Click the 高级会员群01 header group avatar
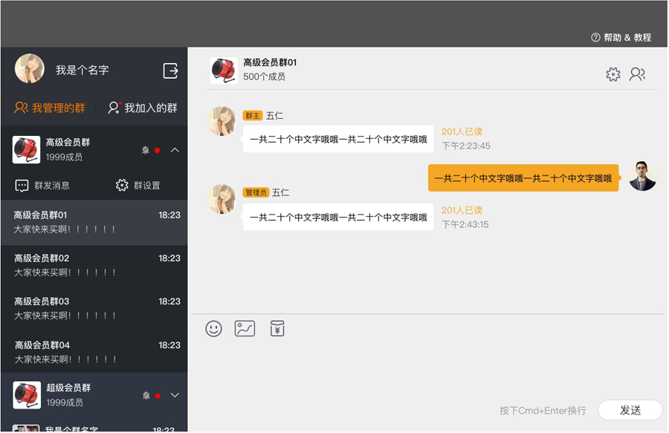 pyautogui.click(x=224, y=70)
